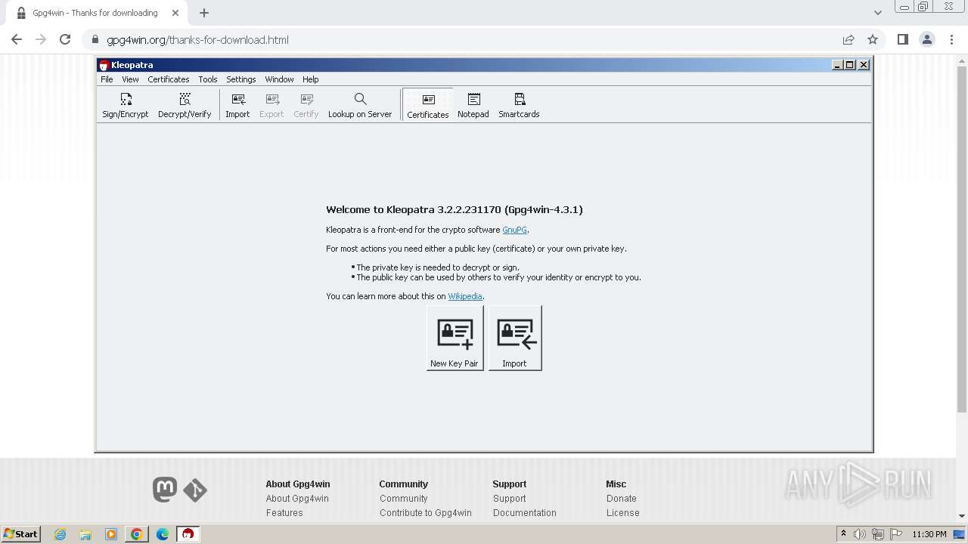Image resolution: width=968 pixels, height=544 pixels.
Task: Switch to Chrome in taskbar
Action: 137,534
